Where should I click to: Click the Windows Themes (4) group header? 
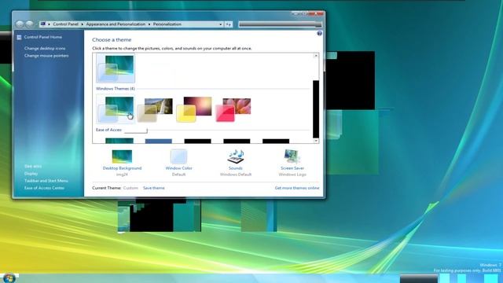(x=116, y=89)
